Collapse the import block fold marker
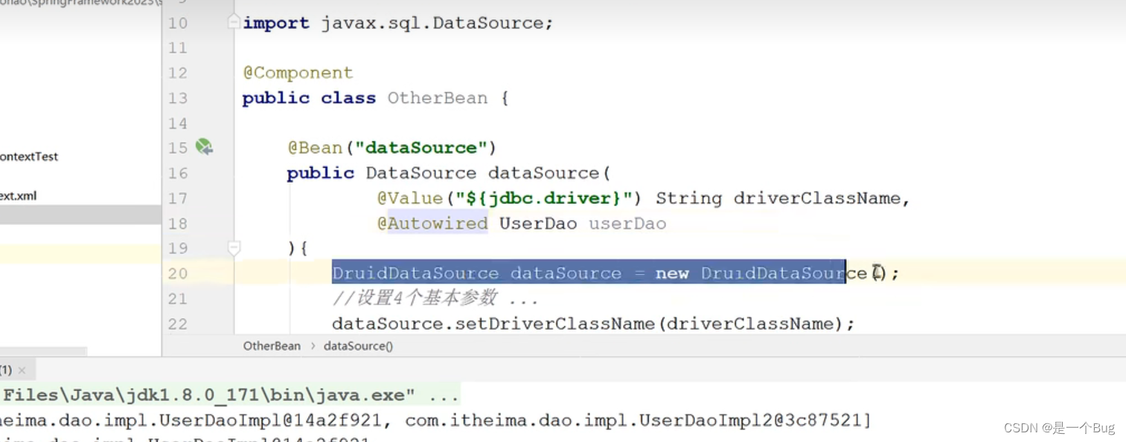The image size is (1126, 442). 234,22
